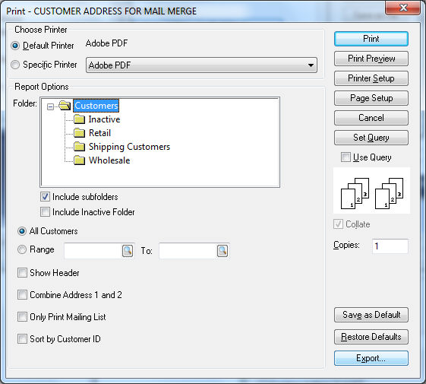
Task: Select the Specific Printer radio button
Action: pyautogui.click(x=15, y=65)
